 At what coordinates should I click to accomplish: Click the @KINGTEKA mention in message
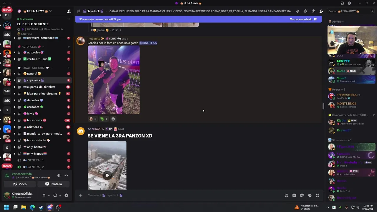(x=148, y=43)
